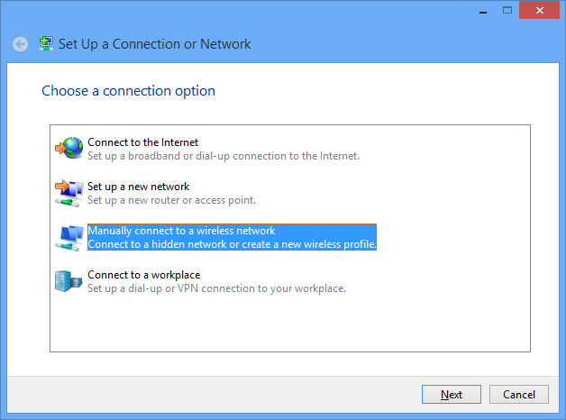Screen dimensions: 566x420
Task: Click the Manually connect wireless network icon
Action: (68, 237)
